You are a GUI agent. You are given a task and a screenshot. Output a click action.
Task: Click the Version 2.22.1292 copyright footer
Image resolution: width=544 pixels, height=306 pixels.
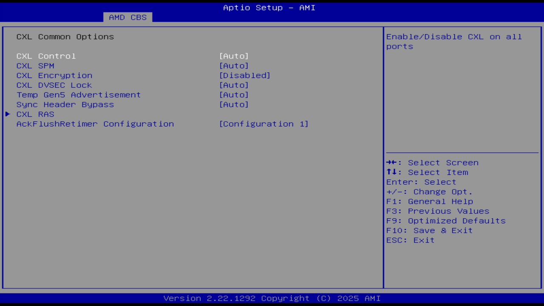click(272, 298)
